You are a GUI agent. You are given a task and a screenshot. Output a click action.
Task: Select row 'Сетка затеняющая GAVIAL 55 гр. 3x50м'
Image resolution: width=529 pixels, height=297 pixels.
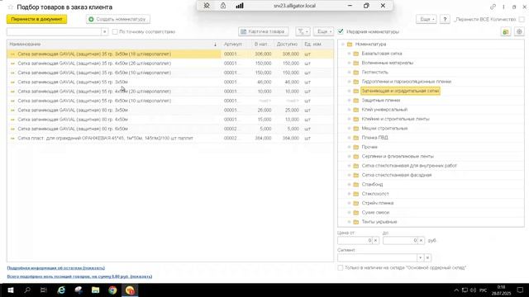(170, 82)
